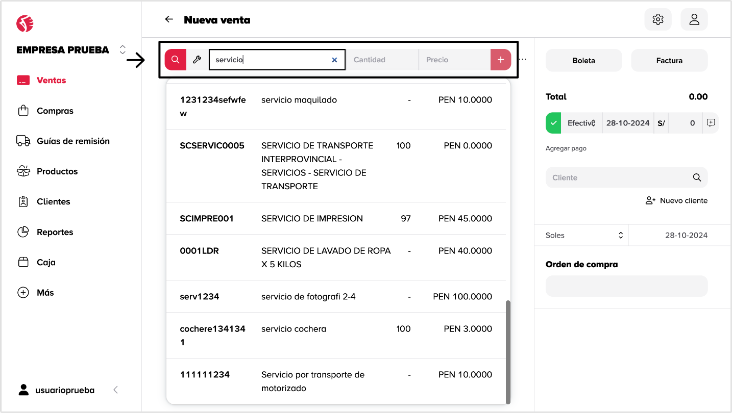
Task: Click the results list vertical scrollbar
Action: [x=508, y=352]
